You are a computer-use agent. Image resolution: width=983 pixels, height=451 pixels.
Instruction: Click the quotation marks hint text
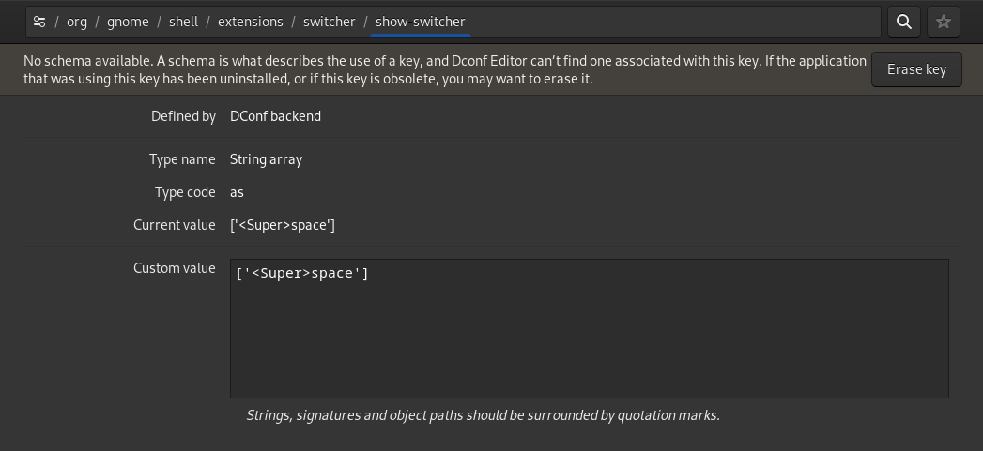483,414
